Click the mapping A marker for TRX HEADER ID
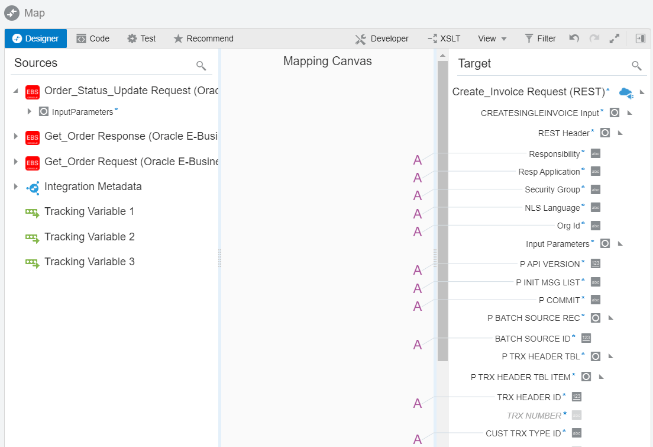Image resolution: width=653 pixels, height=447 pixels. coord(417,404)
